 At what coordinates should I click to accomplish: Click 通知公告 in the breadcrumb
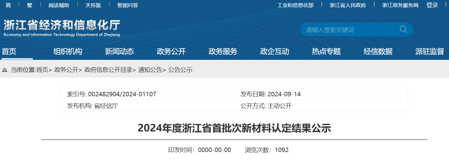150,70
